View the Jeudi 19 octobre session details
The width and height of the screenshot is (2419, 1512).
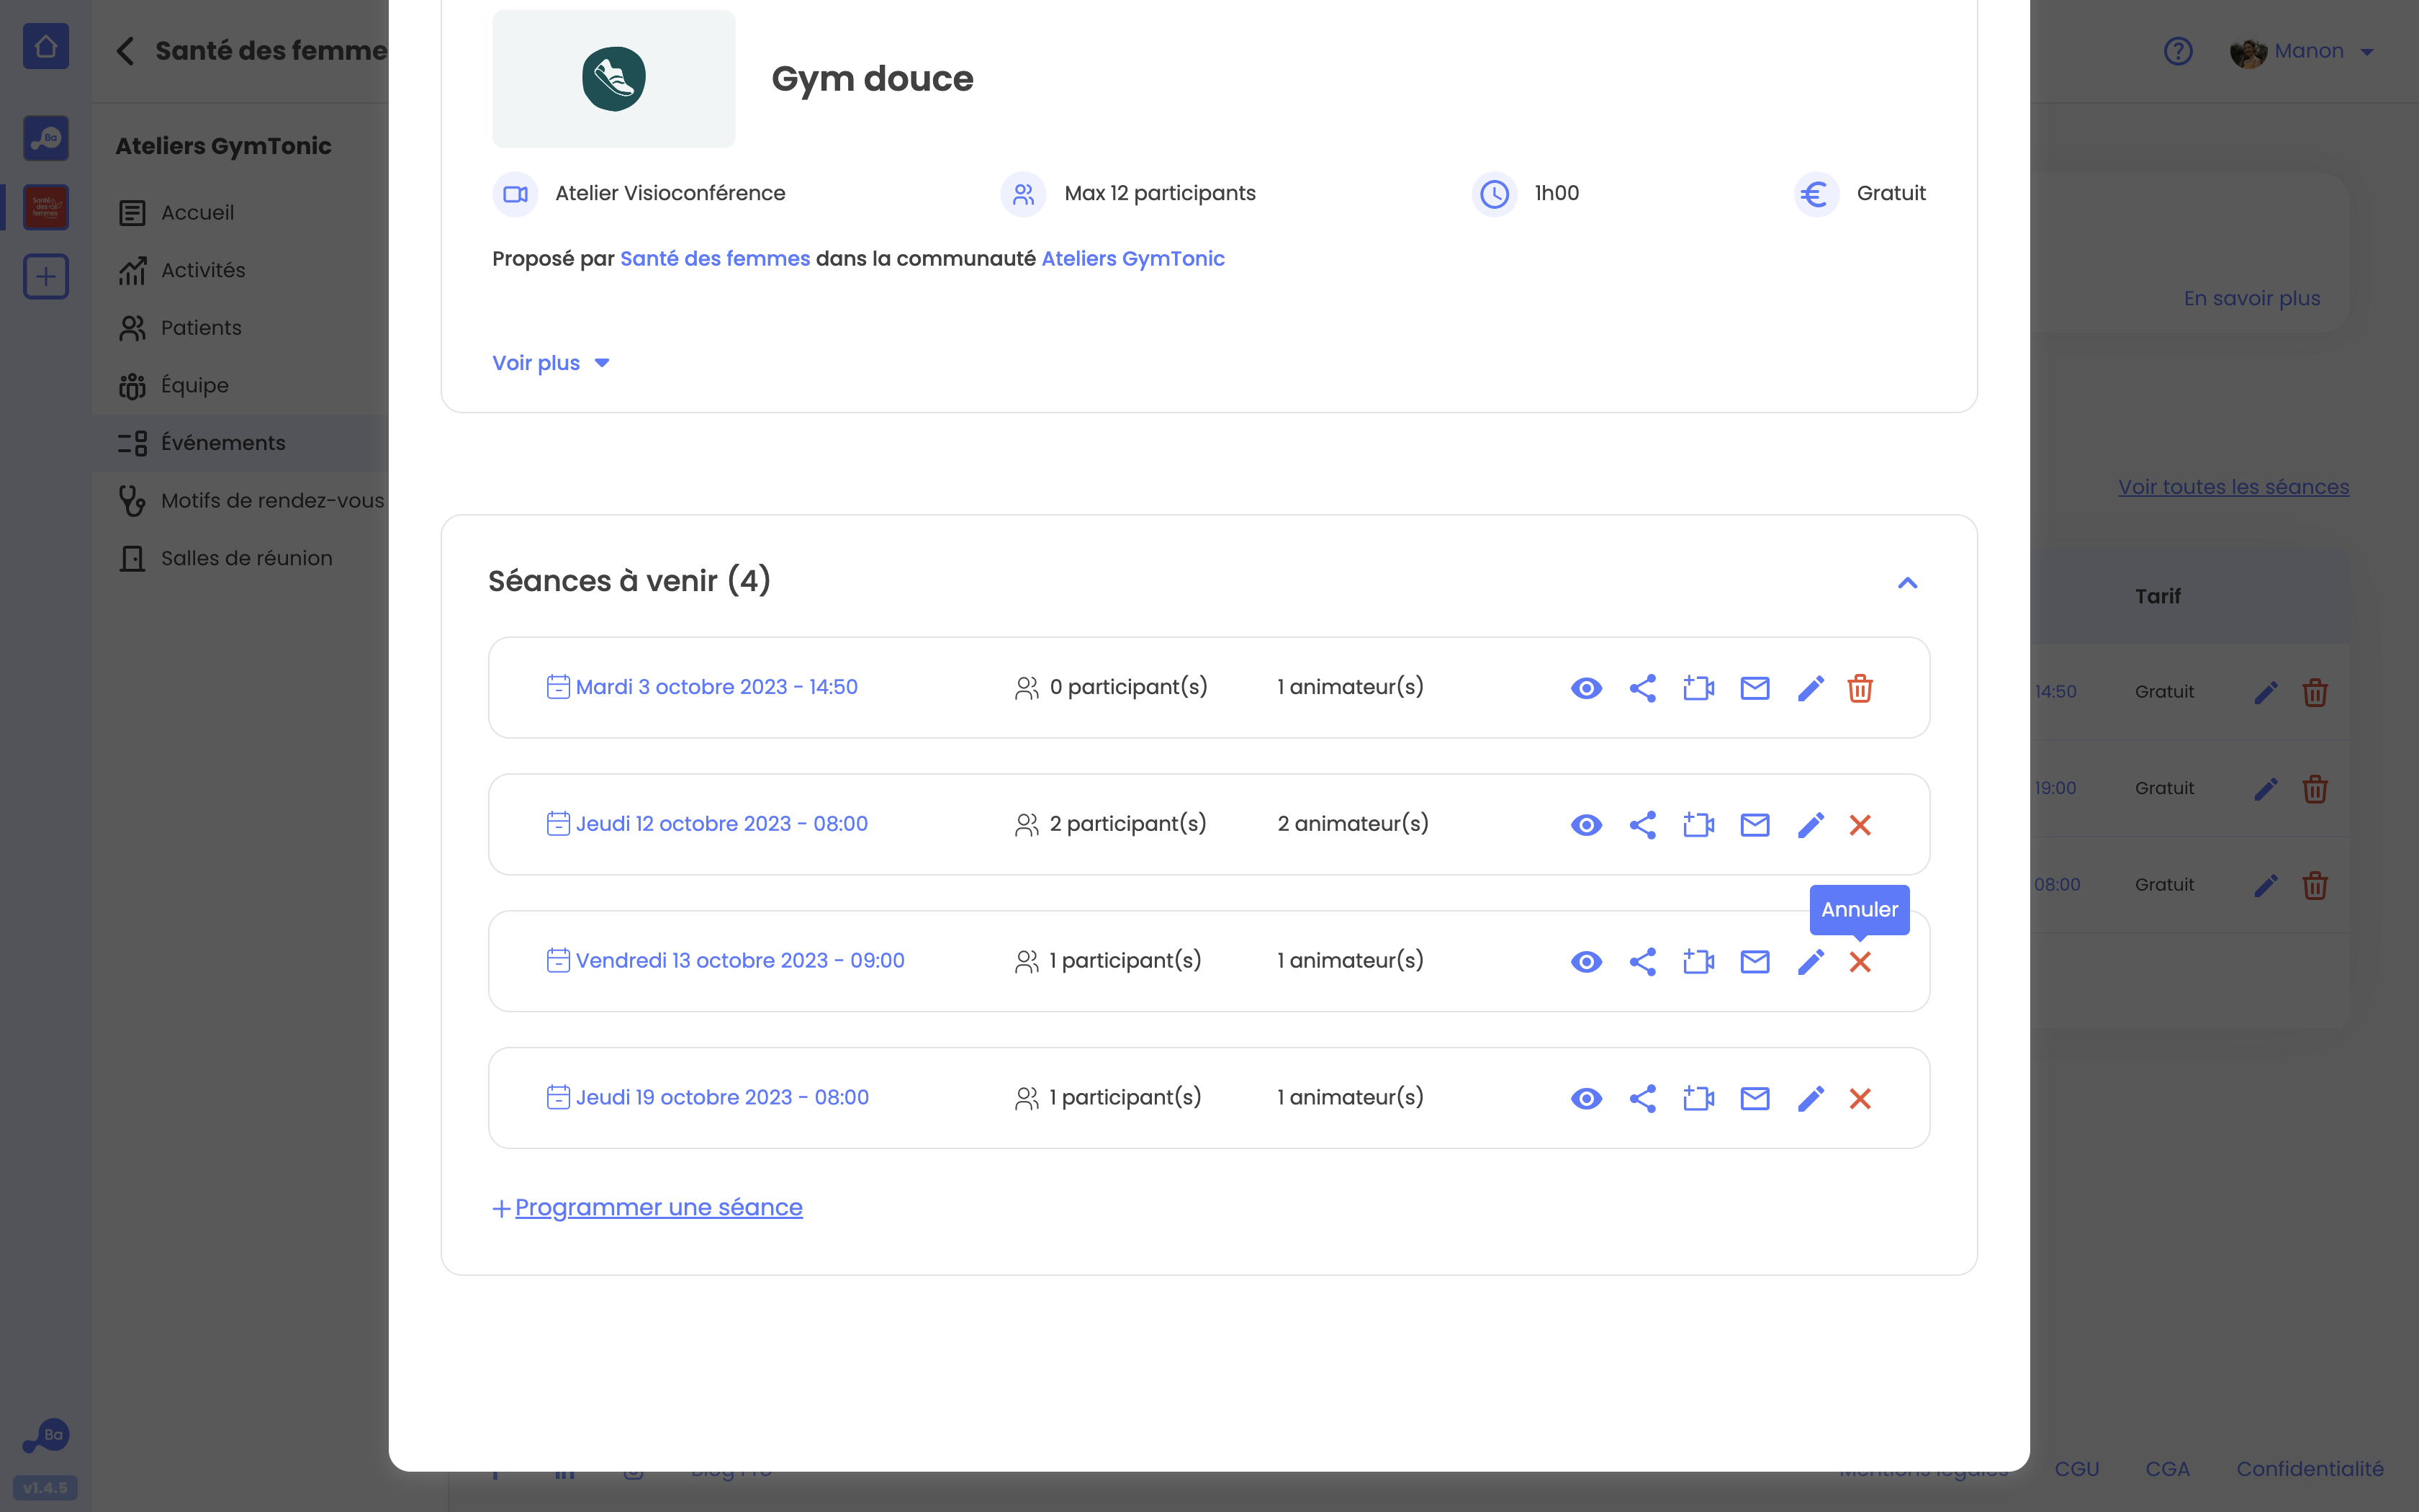[x=1586, y=1098]
